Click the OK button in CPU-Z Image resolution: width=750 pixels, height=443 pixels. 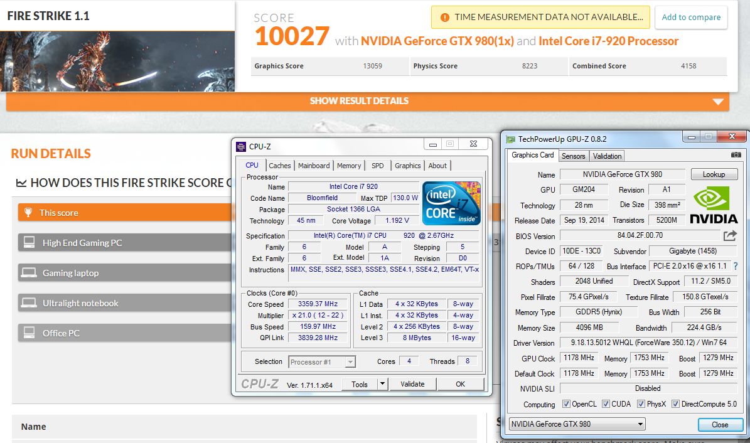pos(460,383)
